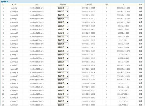This screenshot has width=145, height=106.
Task: Edit user yuanling19 in row 10
Action: point(140,40)
